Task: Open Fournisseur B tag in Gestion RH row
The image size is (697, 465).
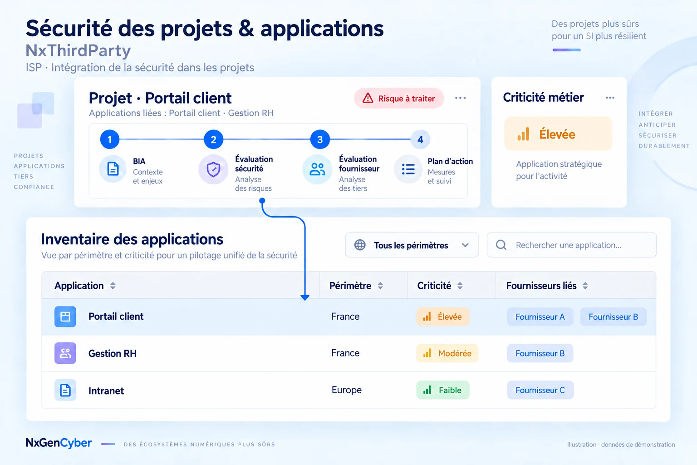Action: click(x=540, y=353)
